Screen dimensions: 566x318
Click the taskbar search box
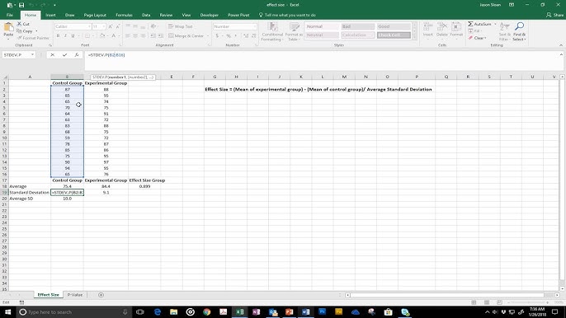(x=74, y=312)
